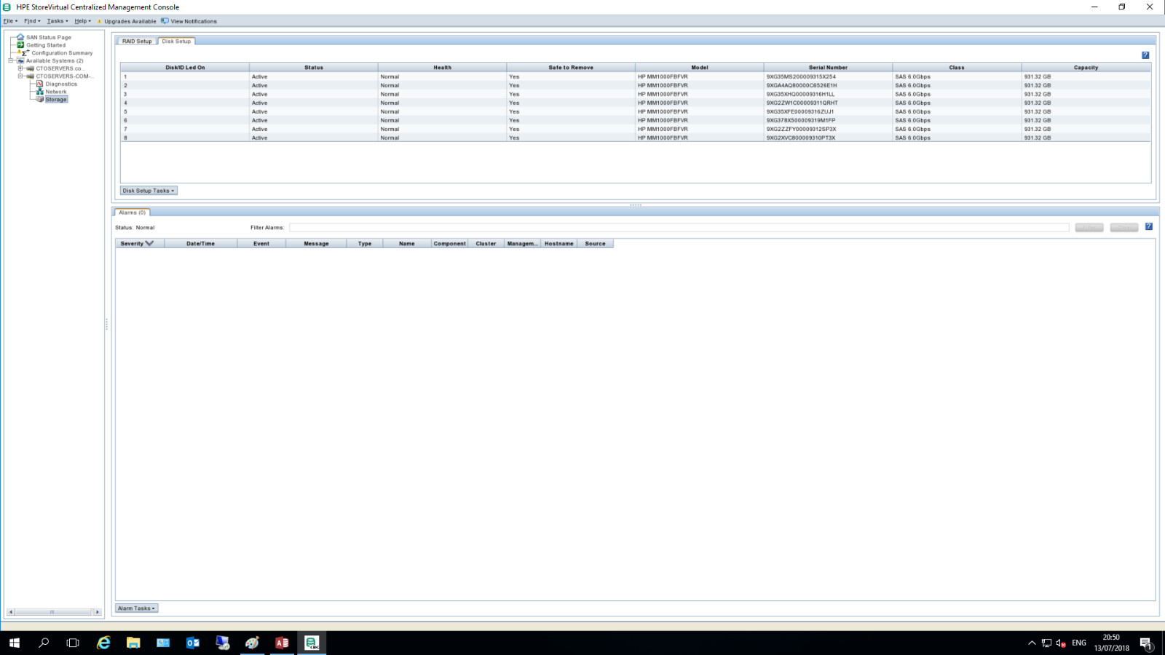Click serial number 9XG2XVC800009310PT3X
This screenshot has height=655, width=1165.
tap(801, 138)
